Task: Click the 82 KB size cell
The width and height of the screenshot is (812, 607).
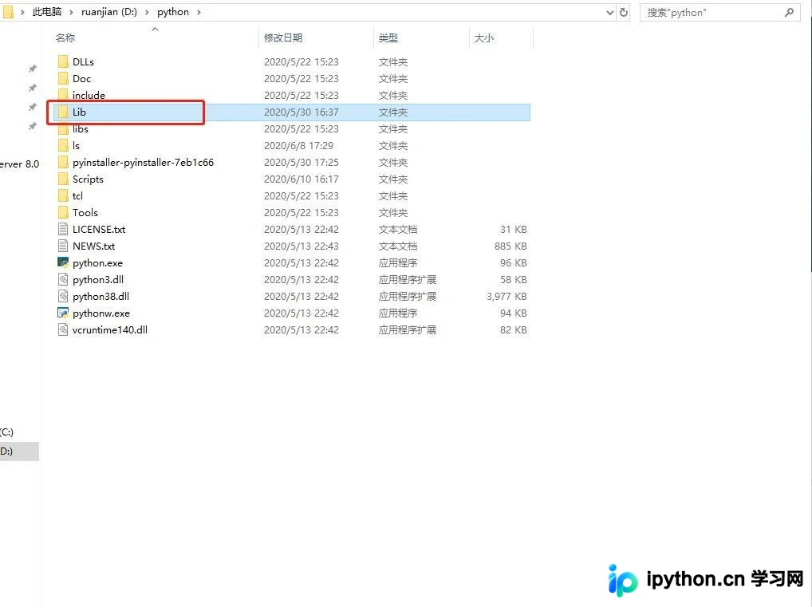Action: point(513,330)
